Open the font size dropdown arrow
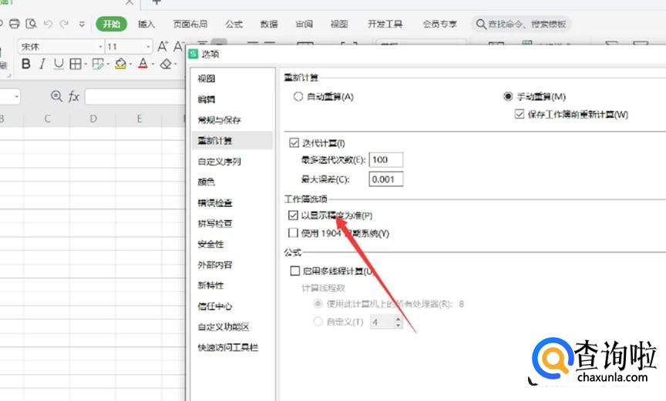Image resolution: width=666 pixels, height=401 pixels. [x=148, y=47]
